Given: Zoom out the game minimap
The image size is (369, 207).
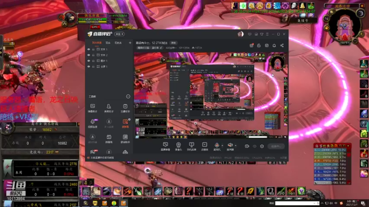Looking at the screenshot, I should (x=355, y=41).
